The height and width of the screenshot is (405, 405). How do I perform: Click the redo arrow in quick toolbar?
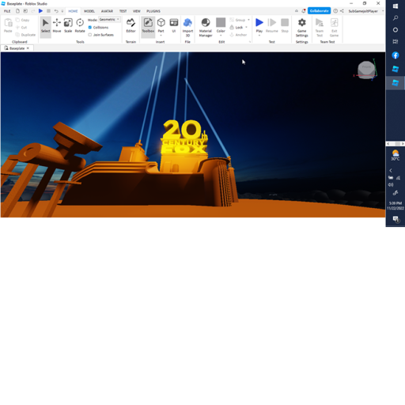(33, 11)
